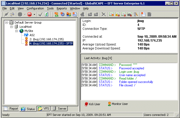Switch to the Status tab
The image size is (180, 118).
pyautogui.click(x=28, y=109)
